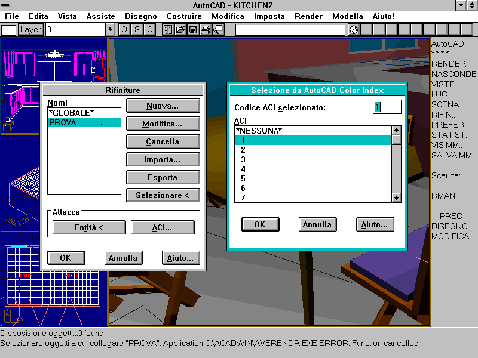Click NASCONDE in the side screen menu
478x358 pixels.
point(454,74)
